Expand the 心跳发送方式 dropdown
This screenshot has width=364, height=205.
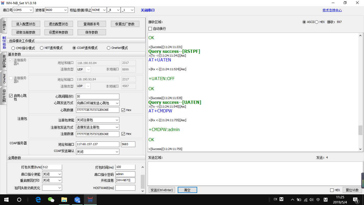[x=98, y=103]
